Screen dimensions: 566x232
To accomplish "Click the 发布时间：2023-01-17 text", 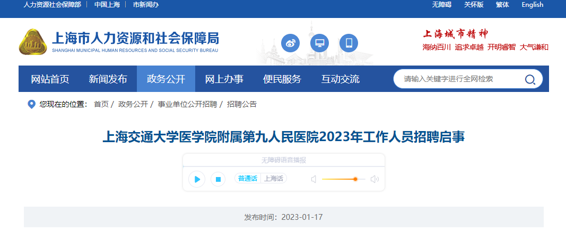I will tap(283, 217).
